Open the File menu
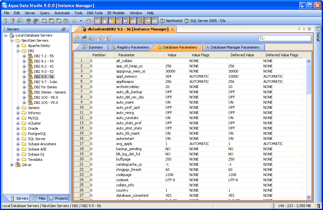This screenshot has width=323, height=210. [x=6, y=13]
